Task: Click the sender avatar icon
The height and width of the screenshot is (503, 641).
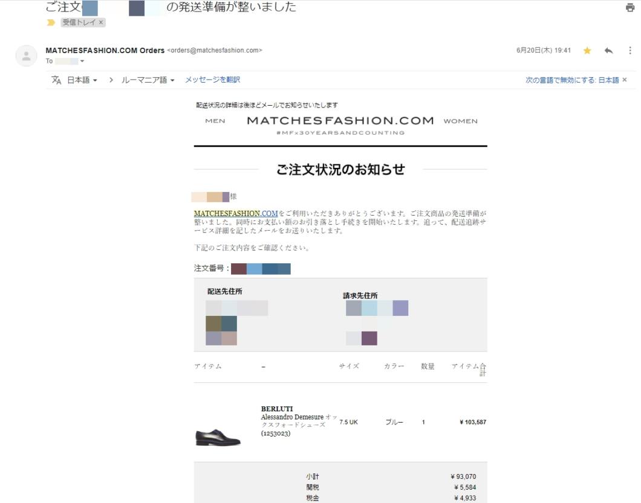Action: (x=26, y=56)
